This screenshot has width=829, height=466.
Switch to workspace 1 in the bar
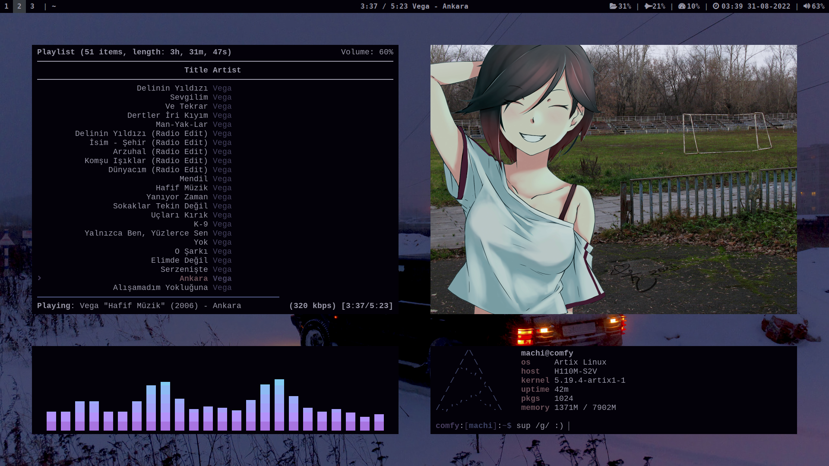pos(6,6)
